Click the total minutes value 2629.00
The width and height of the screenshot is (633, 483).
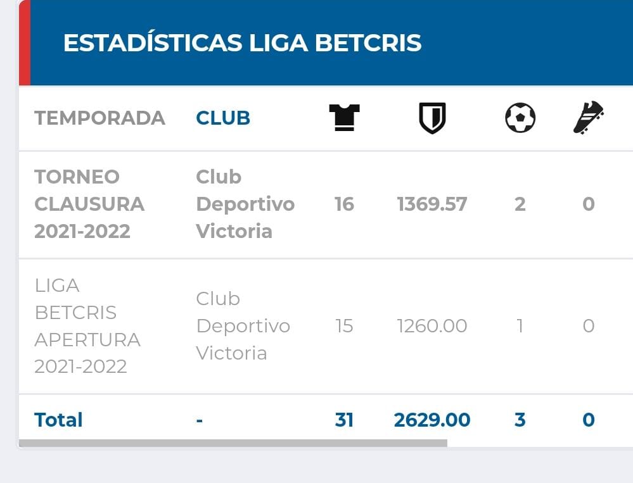[x=432, y=420]
